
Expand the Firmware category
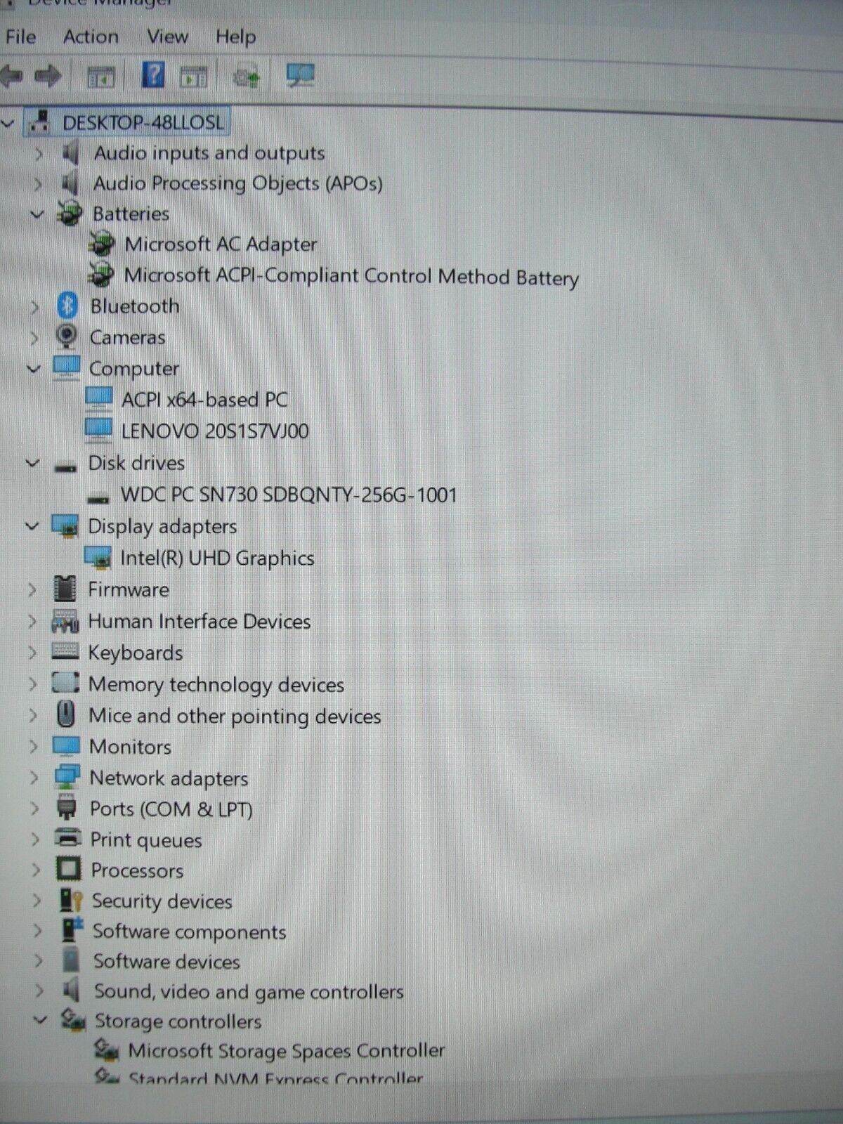coord(32,589)
